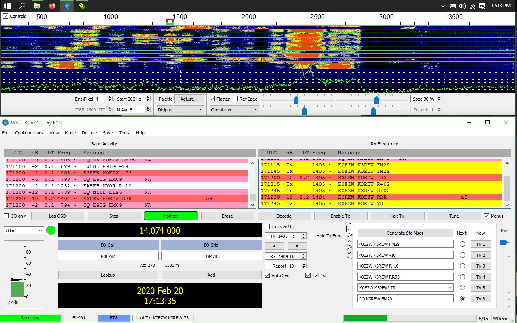Open the Decode menu

coord(89,133)
